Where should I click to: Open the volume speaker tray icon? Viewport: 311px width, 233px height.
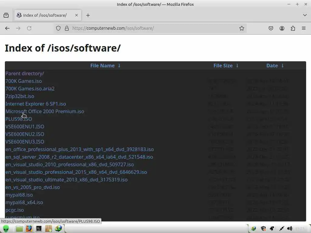tap(289, 228)
